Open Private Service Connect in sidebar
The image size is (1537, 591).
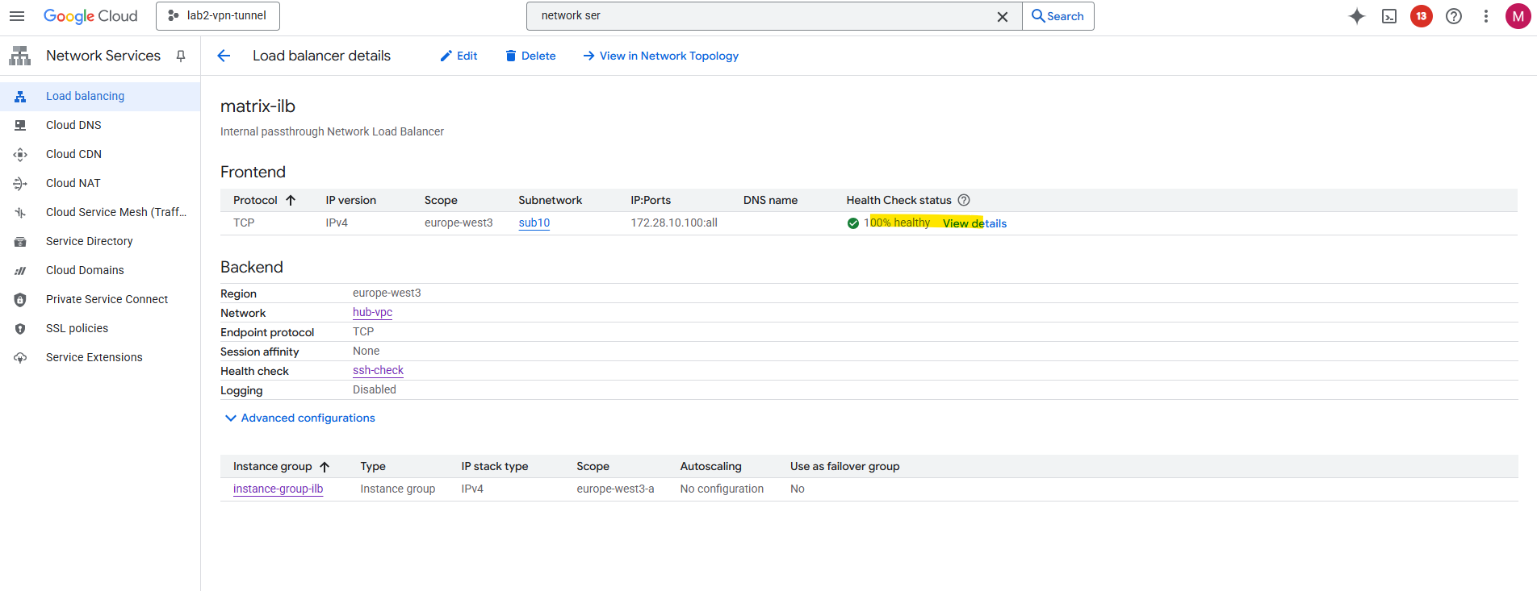107,299
